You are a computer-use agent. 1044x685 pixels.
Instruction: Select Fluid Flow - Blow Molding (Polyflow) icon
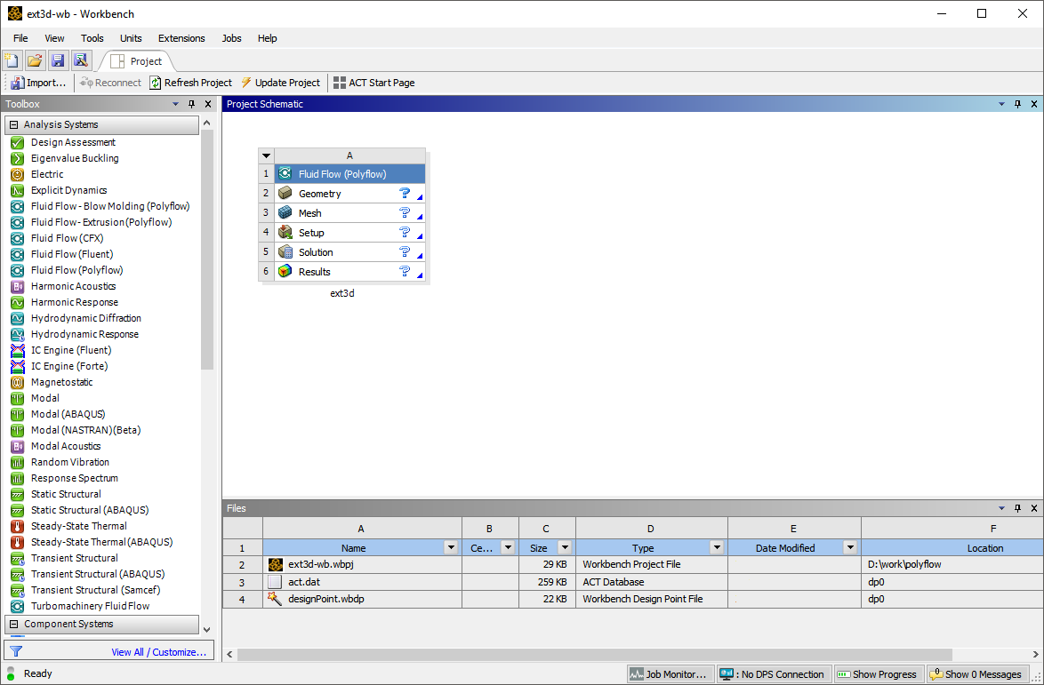18,206
